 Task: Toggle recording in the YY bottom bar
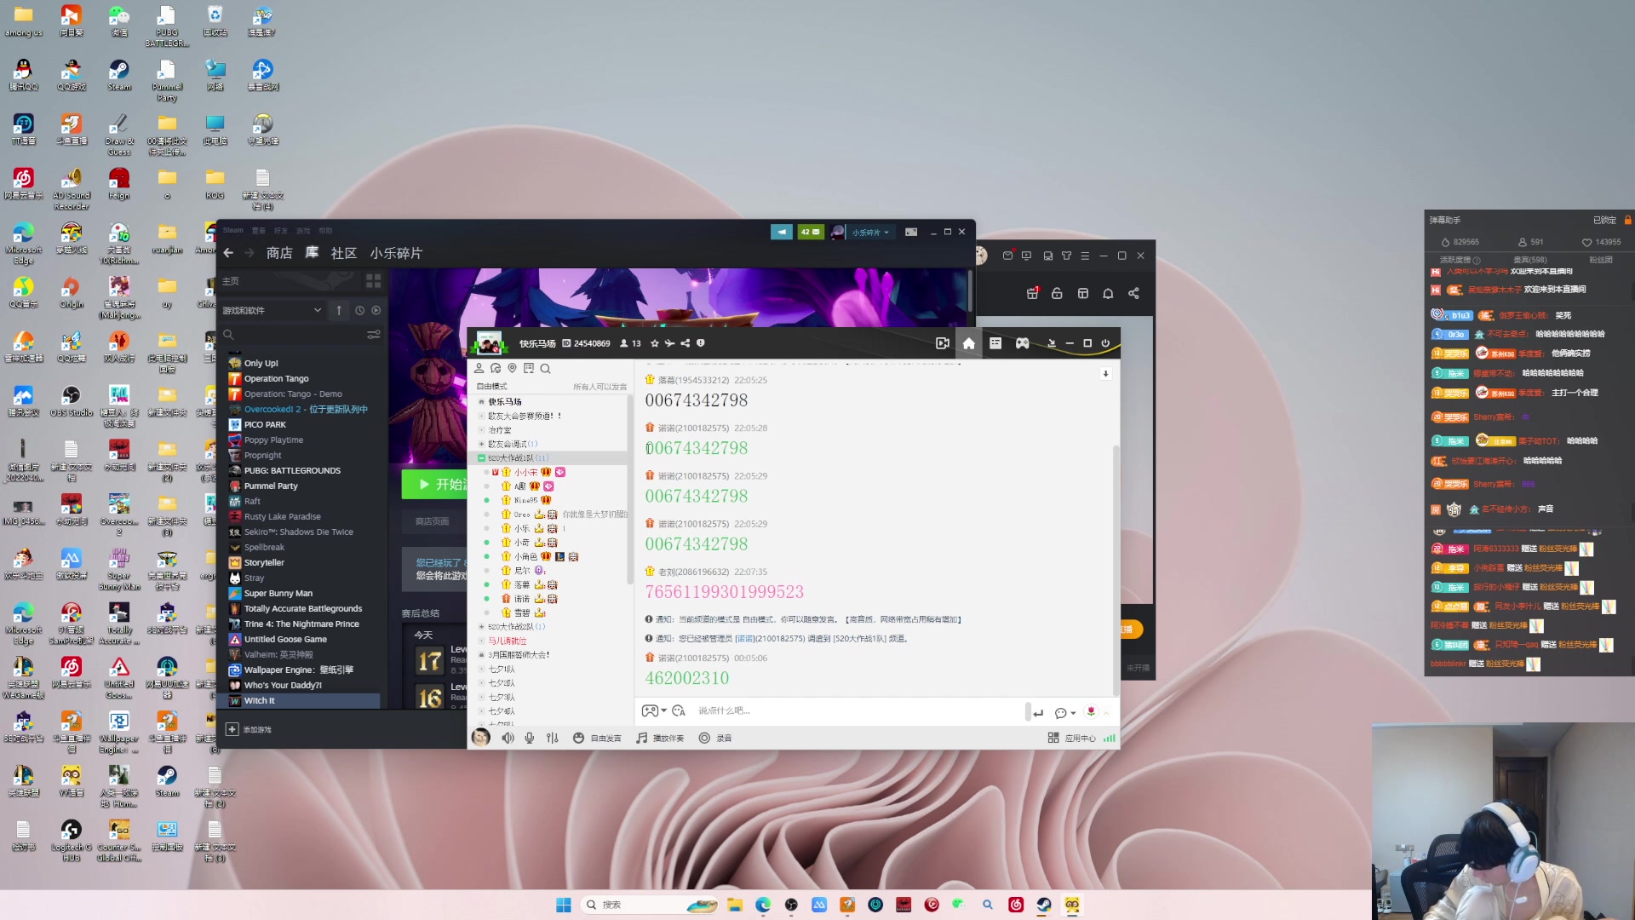[715, 738]
